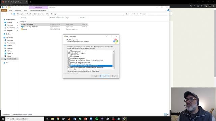This screenshot has height=121, width=216.
Task: Click the Git Setup title bar icon
Action: click(65, 36)
